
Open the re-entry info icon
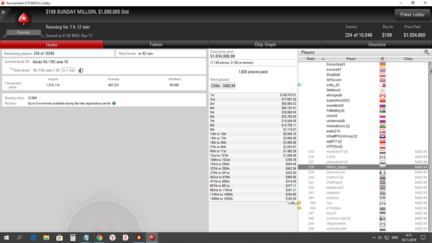point(114,103)
